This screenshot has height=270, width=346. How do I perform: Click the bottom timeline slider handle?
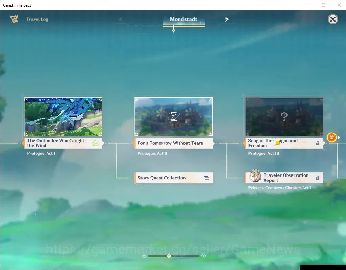click(x=169, y=256)
